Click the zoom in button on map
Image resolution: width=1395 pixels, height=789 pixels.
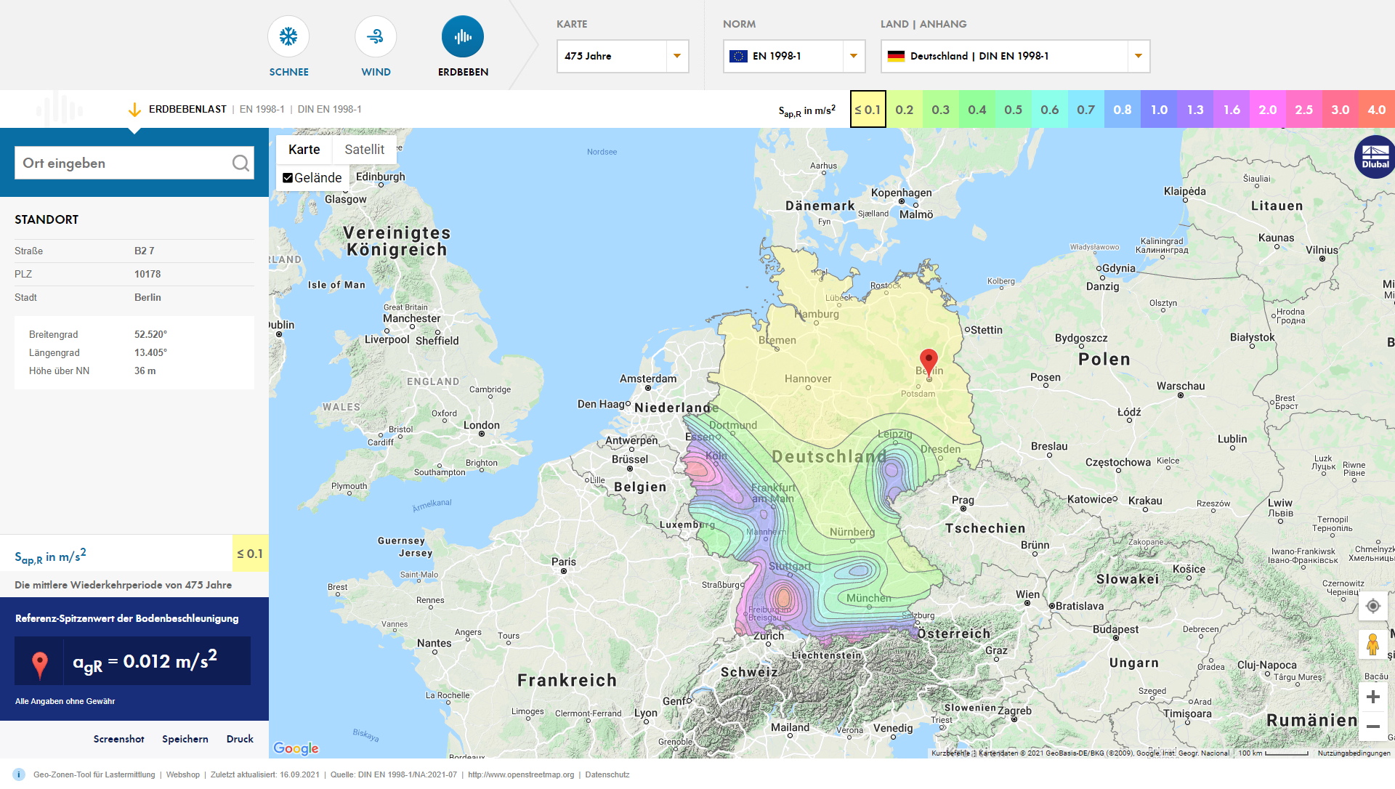coord(1374,696)
